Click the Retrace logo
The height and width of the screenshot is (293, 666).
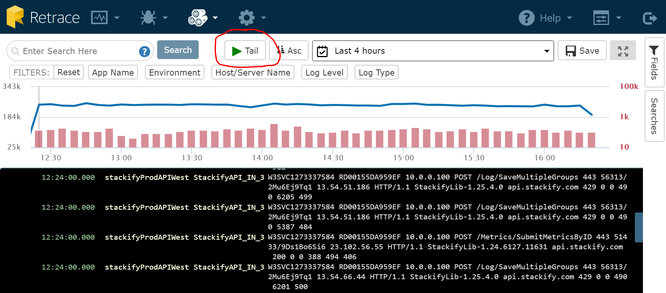coord(43,17)
